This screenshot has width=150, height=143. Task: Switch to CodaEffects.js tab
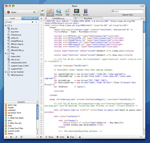[x=58, y=18]
